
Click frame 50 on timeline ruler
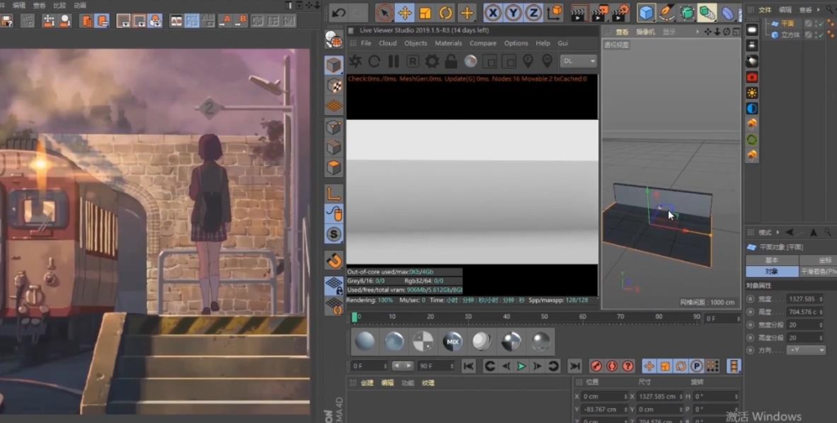coord(544,317)
